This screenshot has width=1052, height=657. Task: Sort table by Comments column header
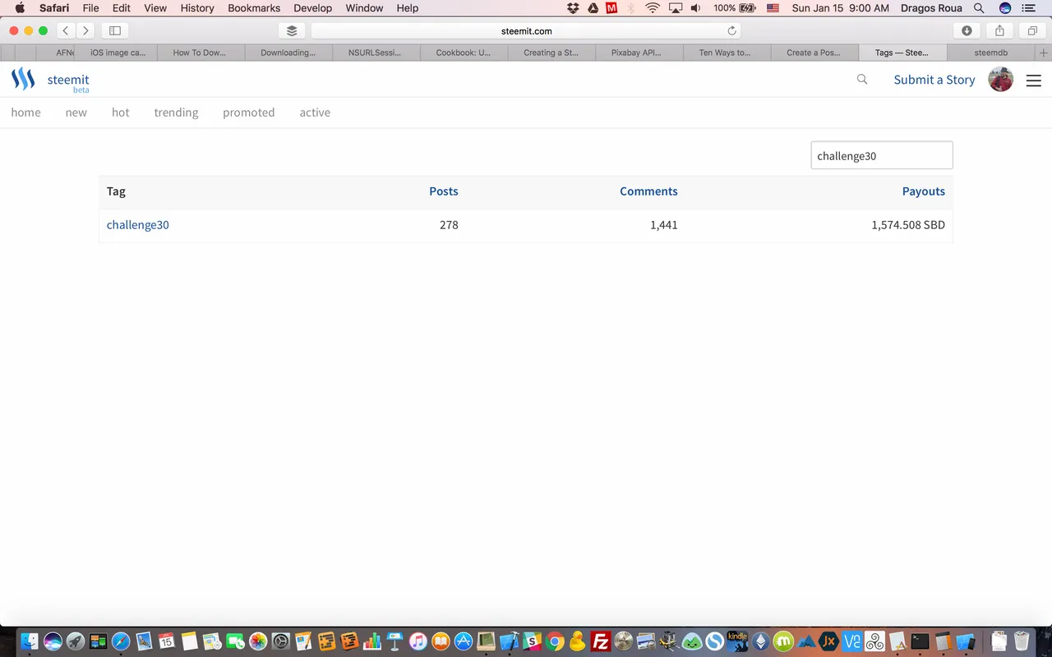(648, 191)
